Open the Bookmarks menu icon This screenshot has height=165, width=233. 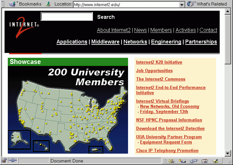coord(12,4)
